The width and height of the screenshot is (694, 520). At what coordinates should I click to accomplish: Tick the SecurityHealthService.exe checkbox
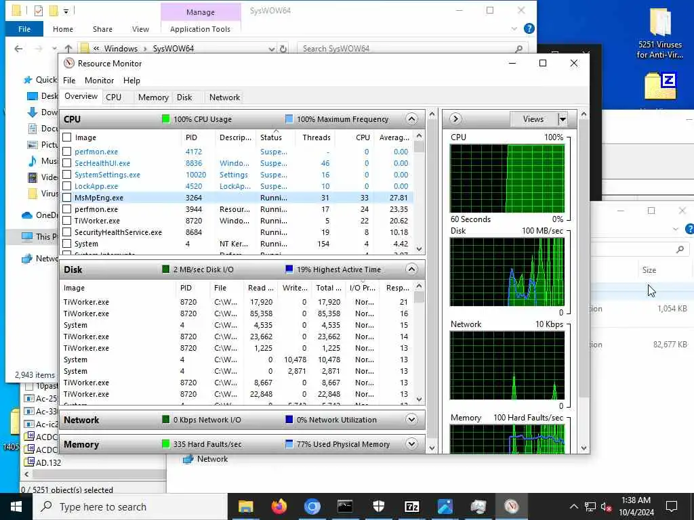coord(67,232)
